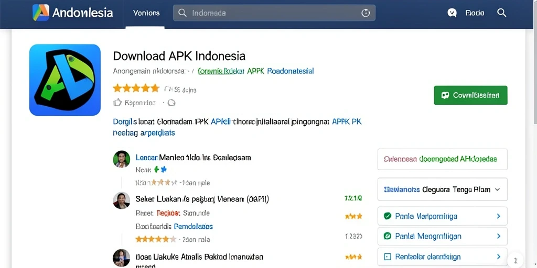Click the Download APK Indonesia title
The image size is (537, 268).
pos(179,55)
